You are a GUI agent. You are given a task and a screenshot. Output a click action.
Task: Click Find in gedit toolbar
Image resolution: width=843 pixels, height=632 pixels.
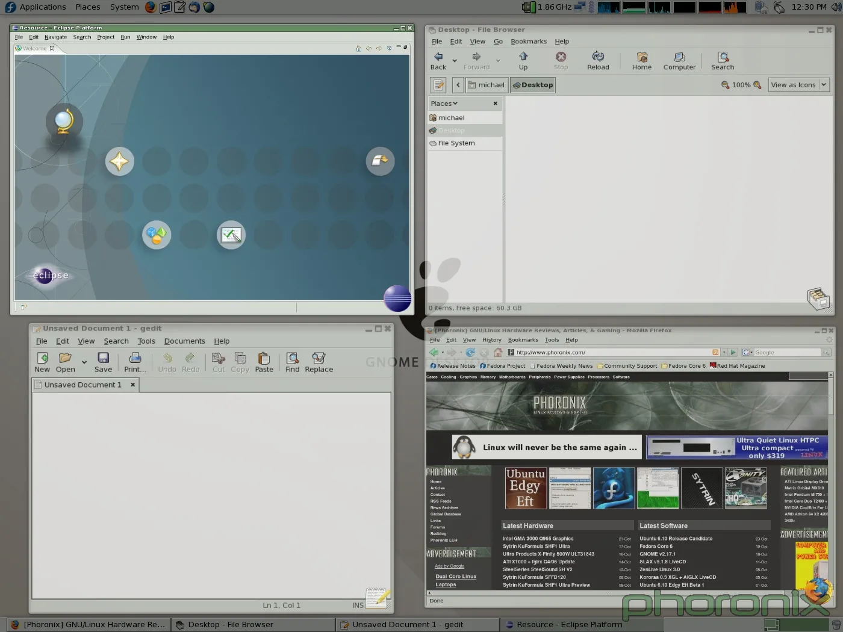pos(293,362)
